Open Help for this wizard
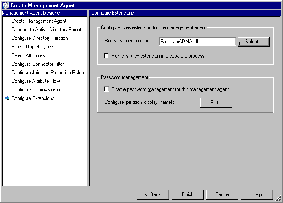283x203 pixels. pos(257,194)
